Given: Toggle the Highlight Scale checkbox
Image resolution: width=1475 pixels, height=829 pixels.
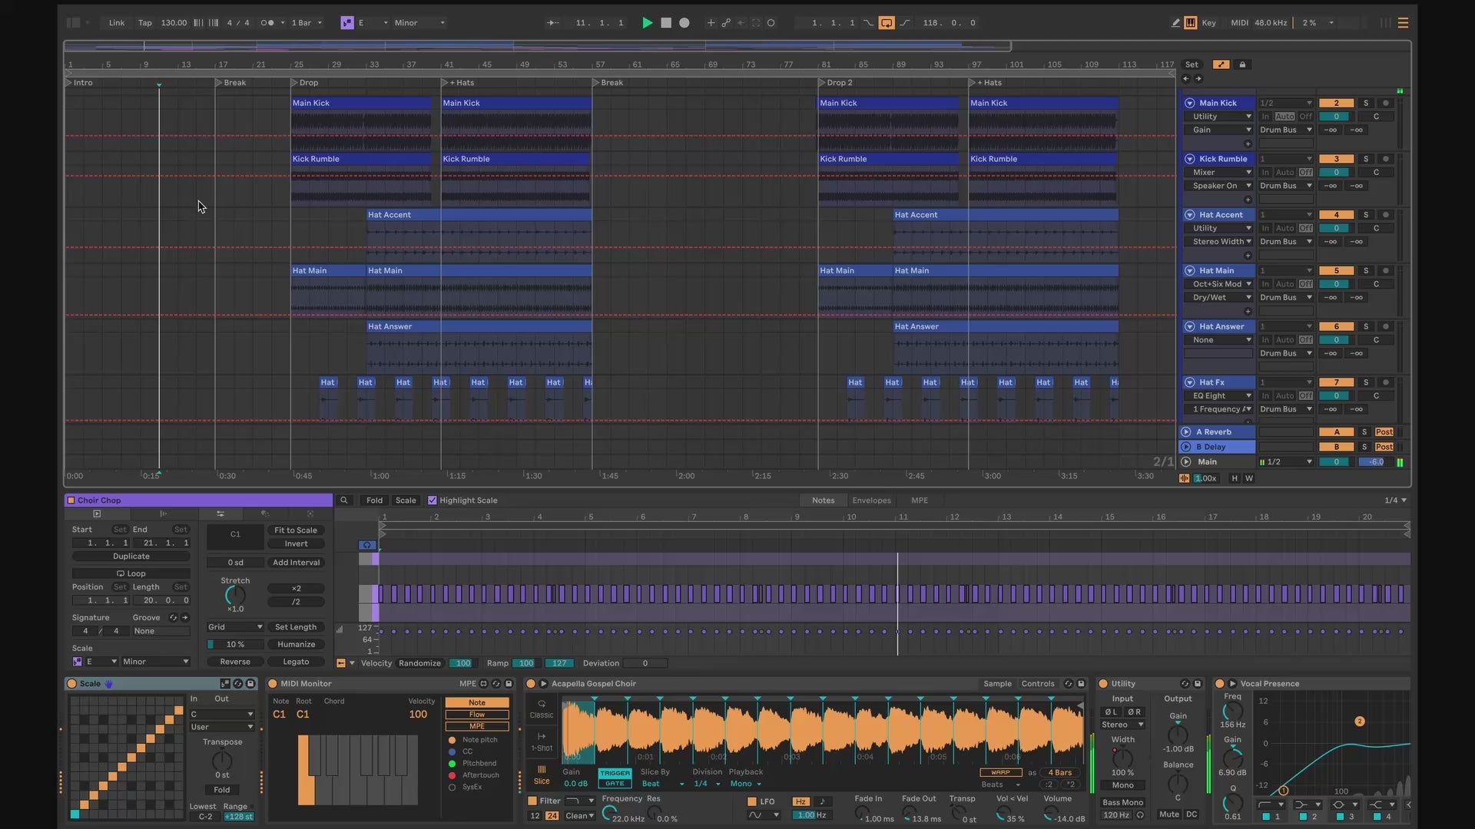Looking at the screenshot, I should [x=433, y=500].
